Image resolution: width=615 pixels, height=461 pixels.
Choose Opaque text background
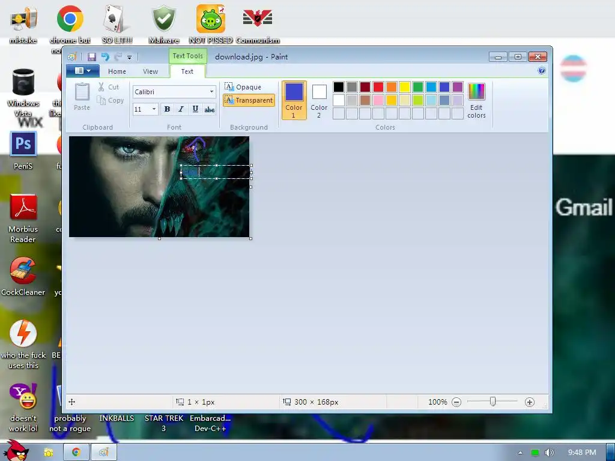click(x=243, y=86)
